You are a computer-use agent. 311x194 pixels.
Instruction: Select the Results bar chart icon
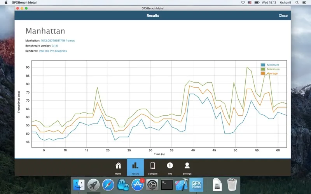135,166
